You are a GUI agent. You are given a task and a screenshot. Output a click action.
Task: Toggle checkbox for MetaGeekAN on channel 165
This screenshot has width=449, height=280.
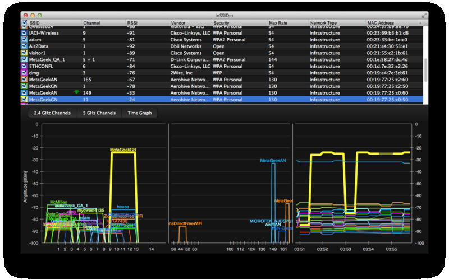point(24,80)
